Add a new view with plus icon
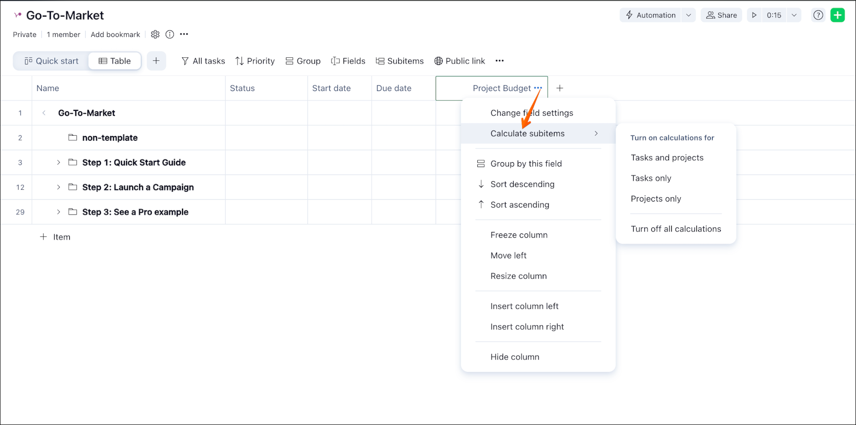856x425 pixels. [156, 61]
